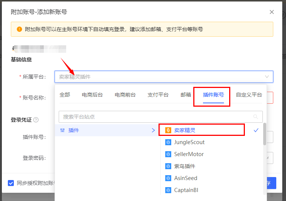
Task: Expand the 插件 category chevron
Action: [153, 130]
